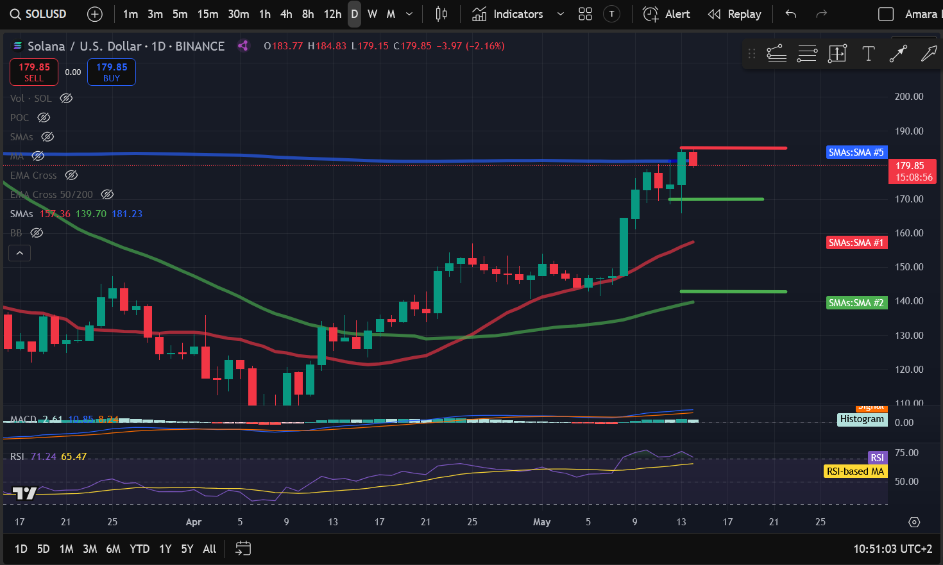Click the T indicator templates icon
Screen dimensions: 943x565
click(612, 14)
